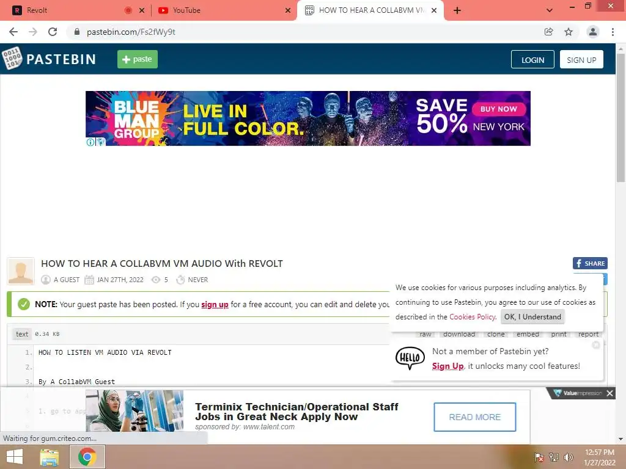Open File Explorer from taskbar
The height and width of the screenshot is (469, 626).
point(50,457)
